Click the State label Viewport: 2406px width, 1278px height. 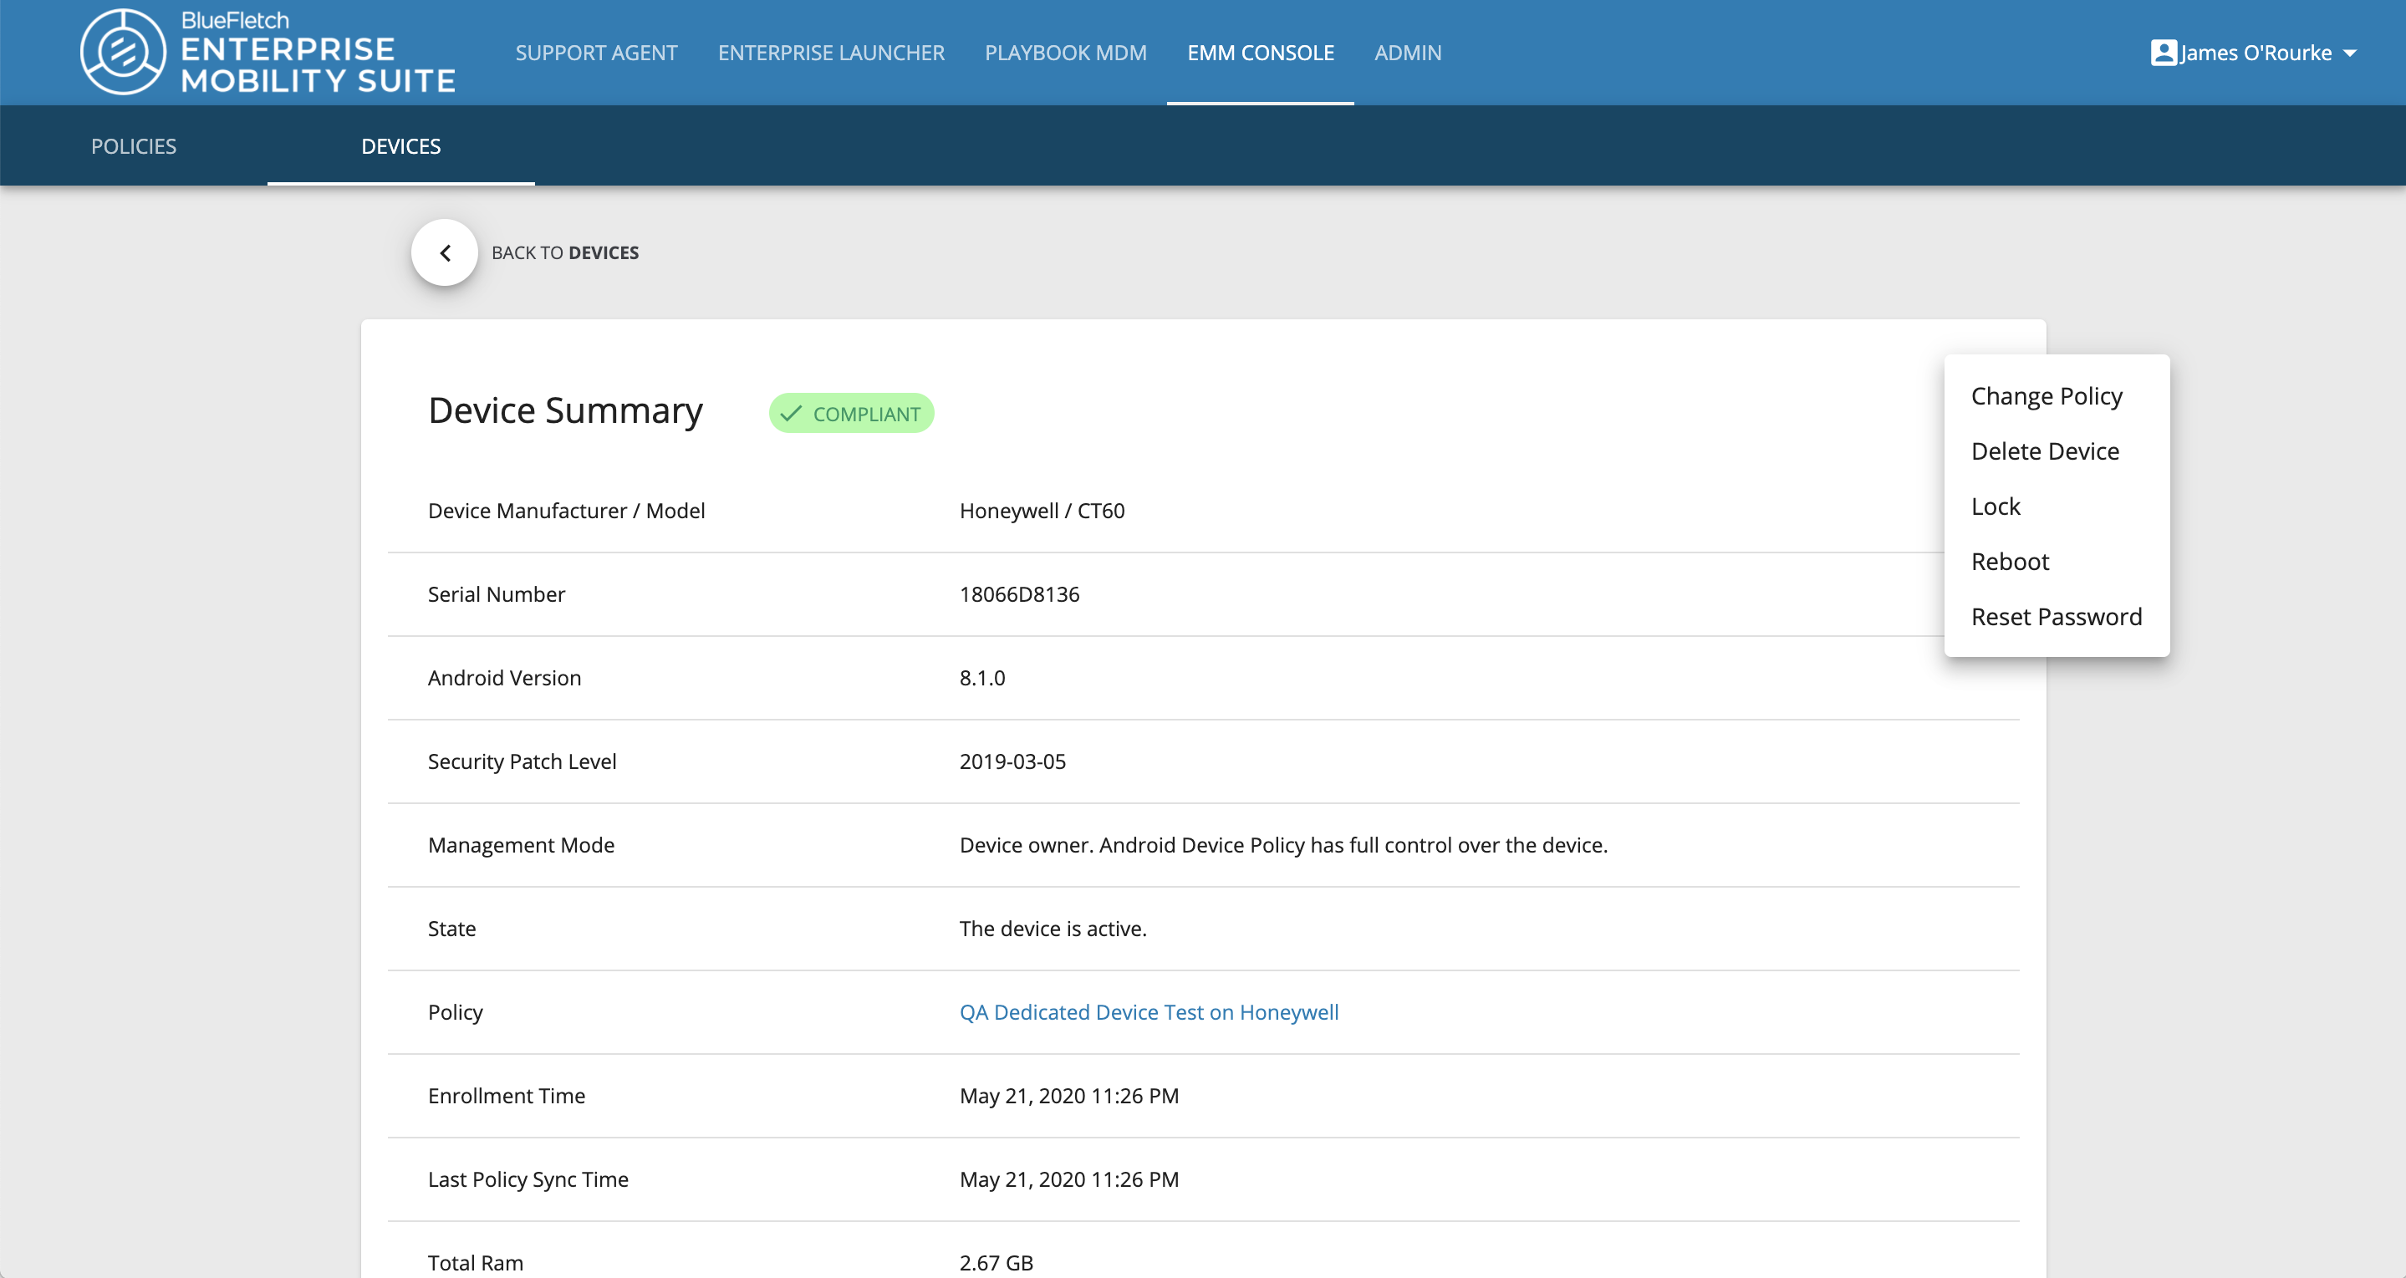(x=452, y=929)
